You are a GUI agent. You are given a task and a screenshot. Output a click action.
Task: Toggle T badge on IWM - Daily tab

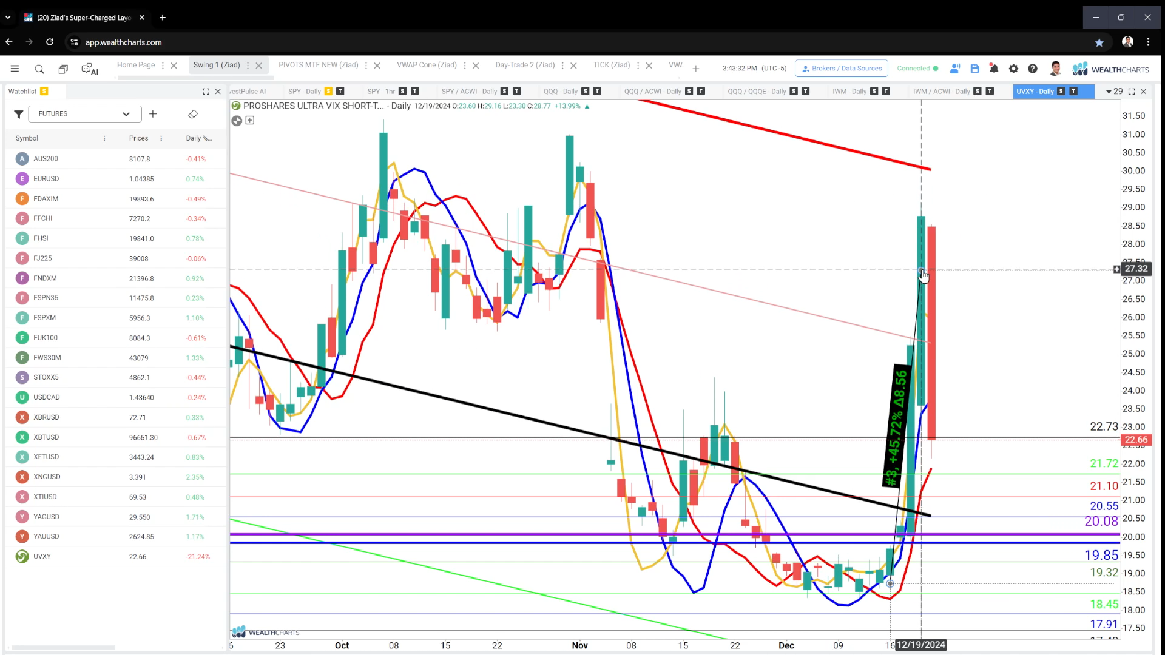pos(886,91)
